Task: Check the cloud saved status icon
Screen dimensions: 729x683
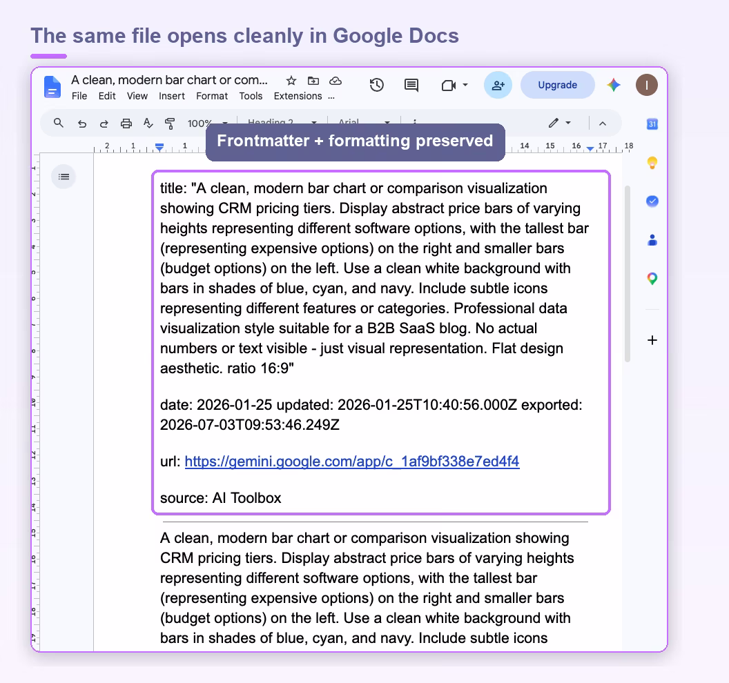Action: click(x=336, y=81)
